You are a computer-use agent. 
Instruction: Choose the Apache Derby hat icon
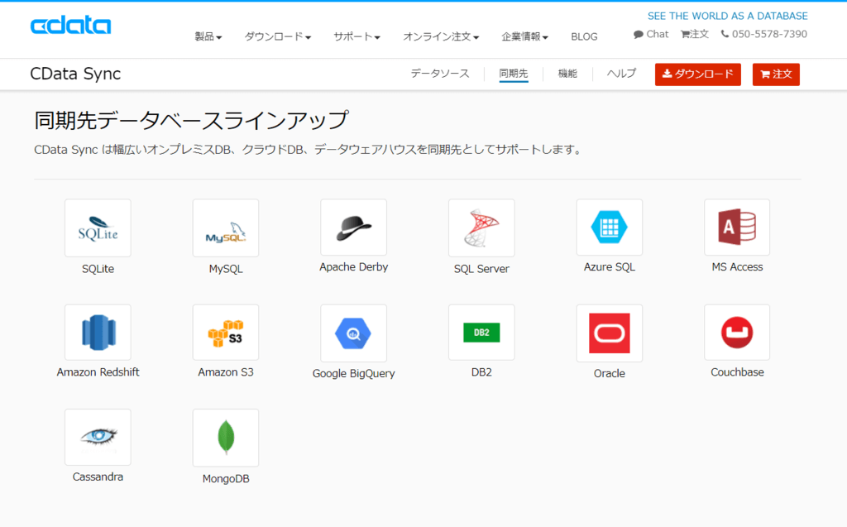click(354, 227)
